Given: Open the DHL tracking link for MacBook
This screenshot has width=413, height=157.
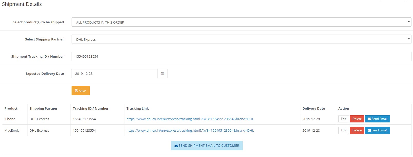Looking at the screenshot, I should pyautogui.click(x=190, y=130).
